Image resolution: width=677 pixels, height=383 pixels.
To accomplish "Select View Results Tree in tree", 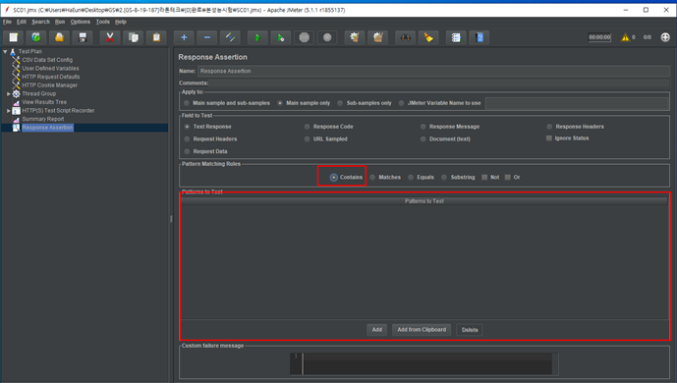I will coord(44,102).
